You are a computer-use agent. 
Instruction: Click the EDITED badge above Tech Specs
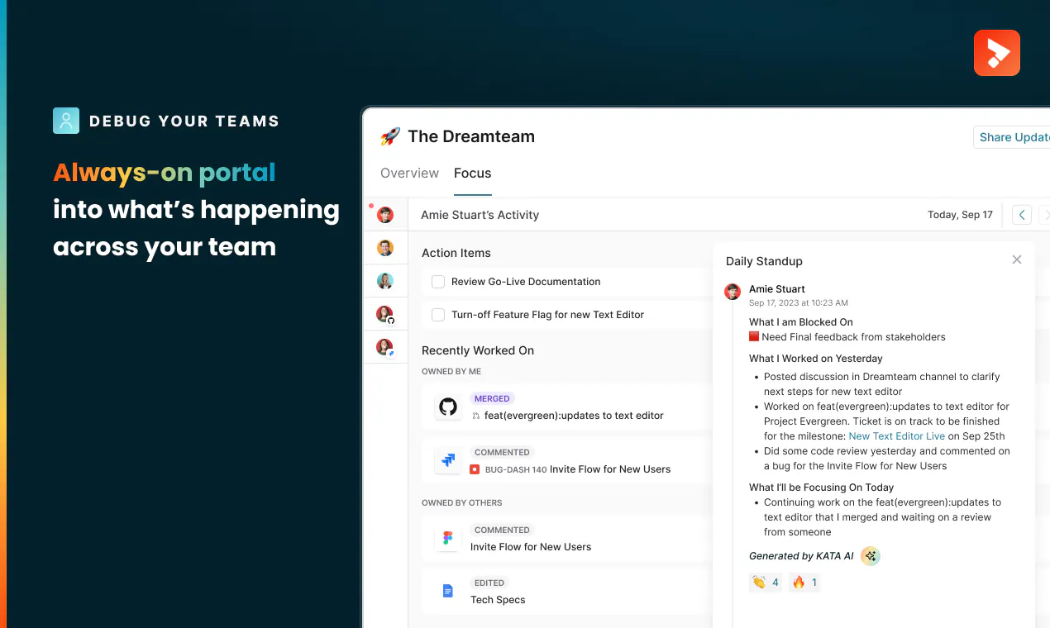pos(489,583)
